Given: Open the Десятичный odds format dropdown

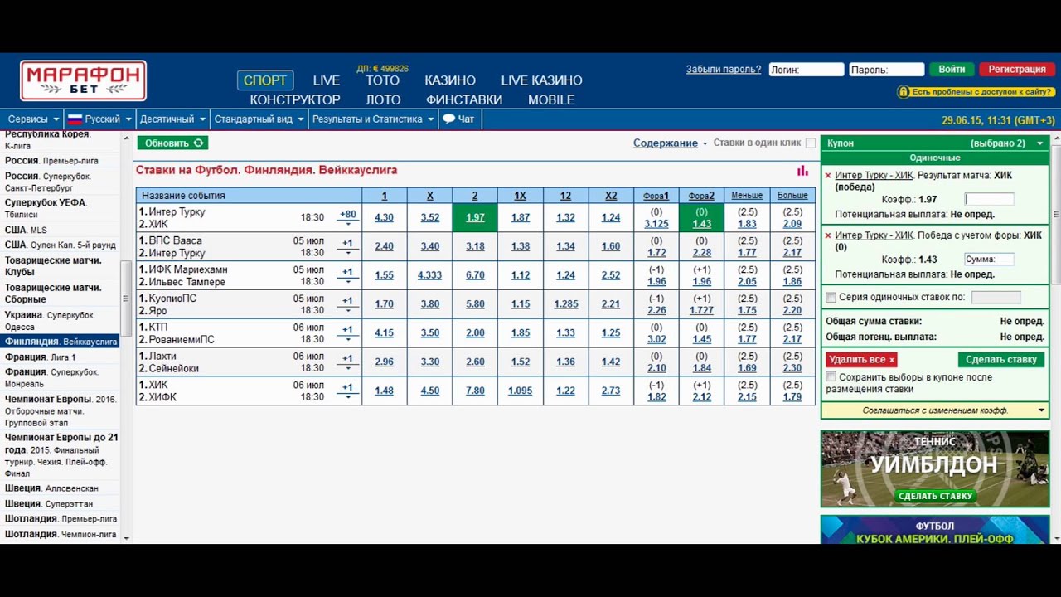Looking at the screenshot, I should pos(172,119).
